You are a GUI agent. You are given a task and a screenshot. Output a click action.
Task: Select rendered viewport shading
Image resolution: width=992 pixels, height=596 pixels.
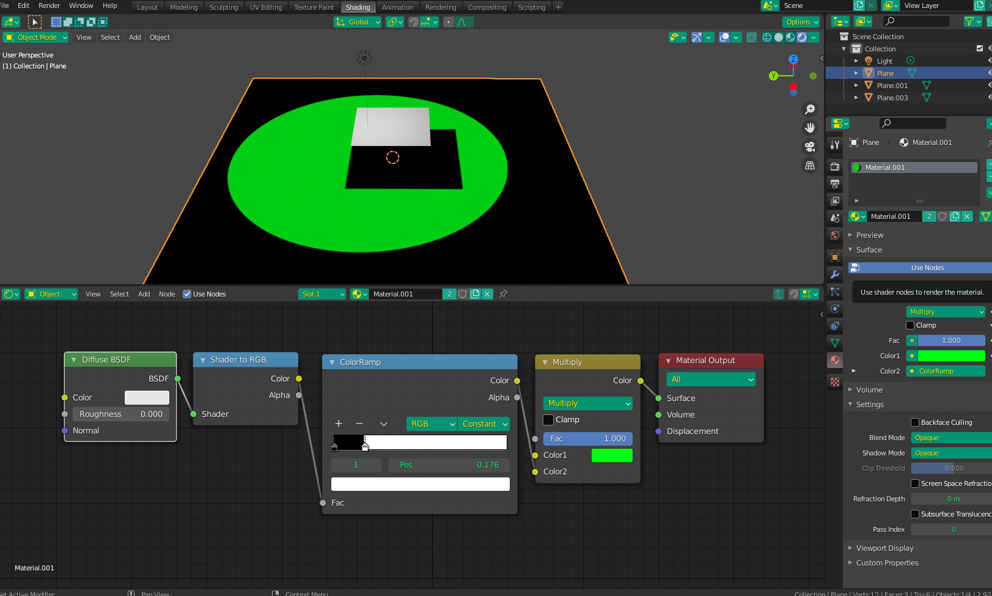tap(802, 37)
